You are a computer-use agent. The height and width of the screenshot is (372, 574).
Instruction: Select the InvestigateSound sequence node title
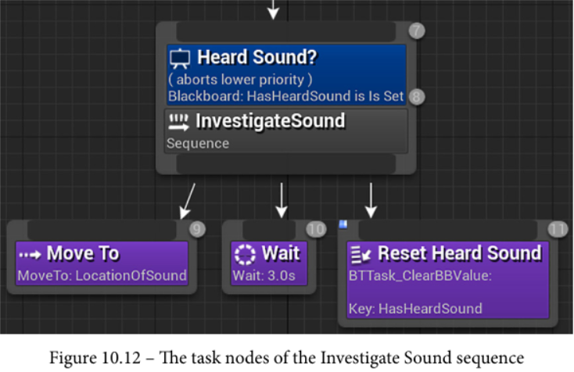270,121
